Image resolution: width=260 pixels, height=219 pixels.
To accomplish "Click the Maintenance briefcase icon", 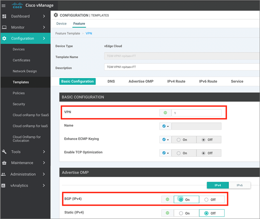I will (x=4, y=163).
